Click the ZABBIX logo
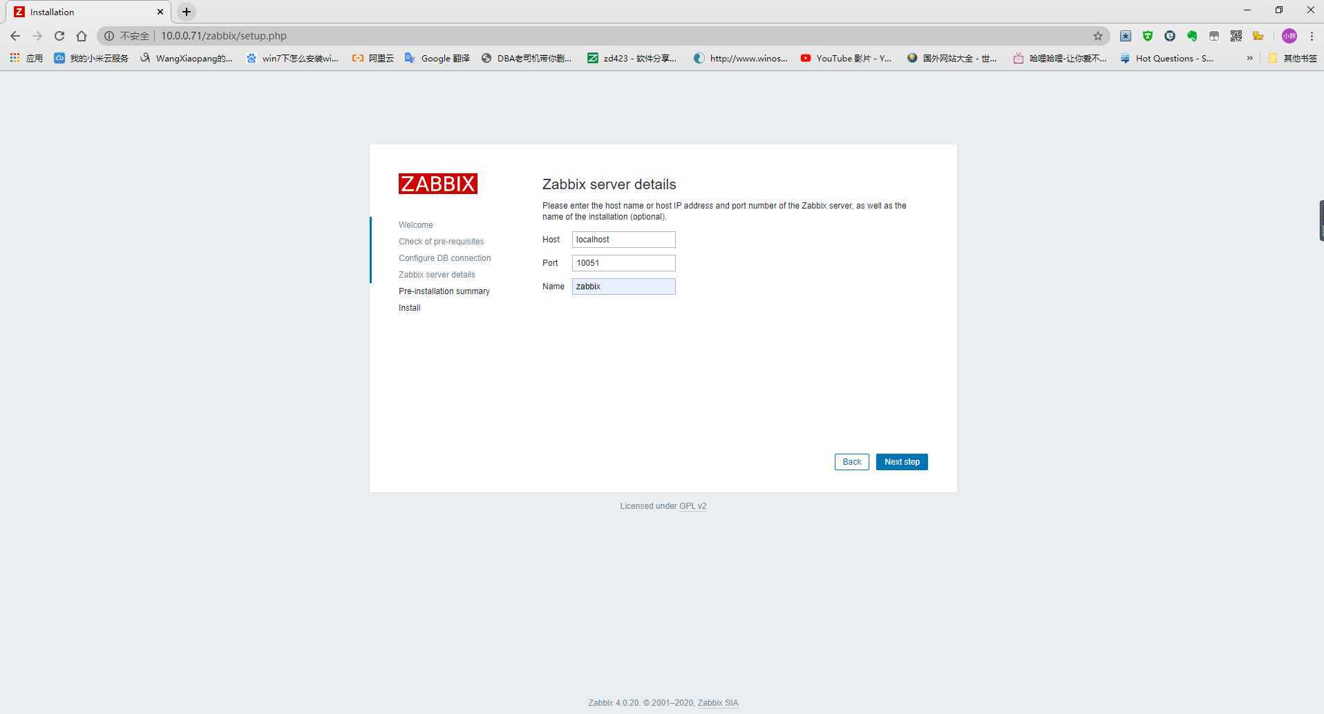Image resolution: width=1324 pixels, height=714 pixels. 438,184
